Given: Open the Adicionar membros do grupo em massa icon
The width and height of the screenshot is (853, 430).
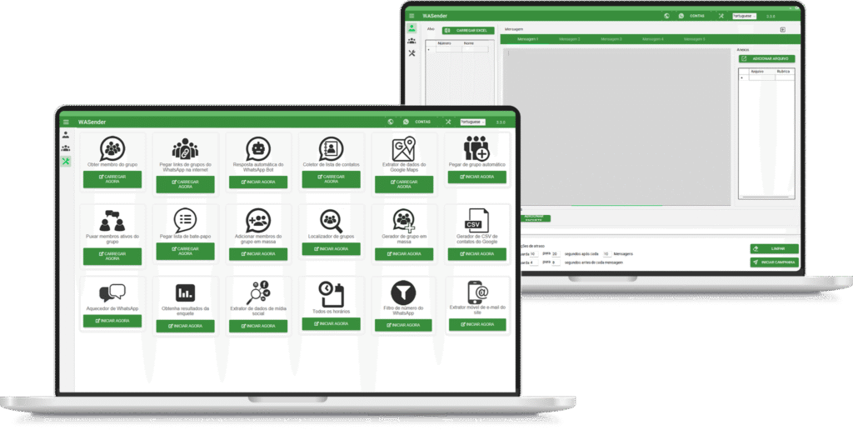Looking at the screenshot, I should pos(258,221).
